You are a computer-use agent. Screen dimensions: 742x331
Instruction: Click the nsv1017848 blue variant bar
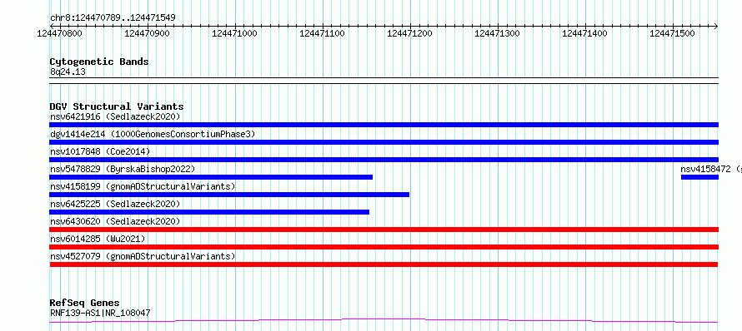pyautogui.click(x=384, y=160)
